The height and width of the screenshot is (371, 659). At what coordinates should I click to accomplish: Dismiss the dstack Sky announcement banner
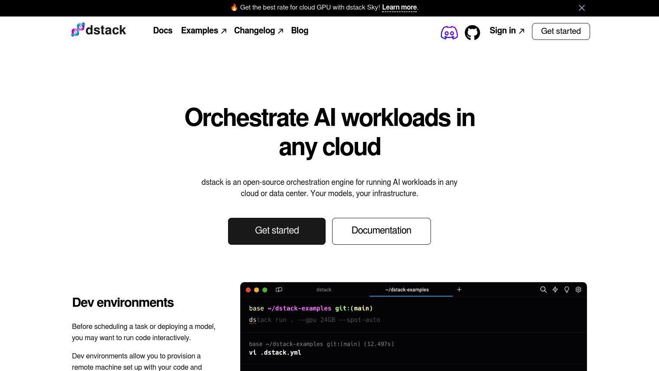582,8
